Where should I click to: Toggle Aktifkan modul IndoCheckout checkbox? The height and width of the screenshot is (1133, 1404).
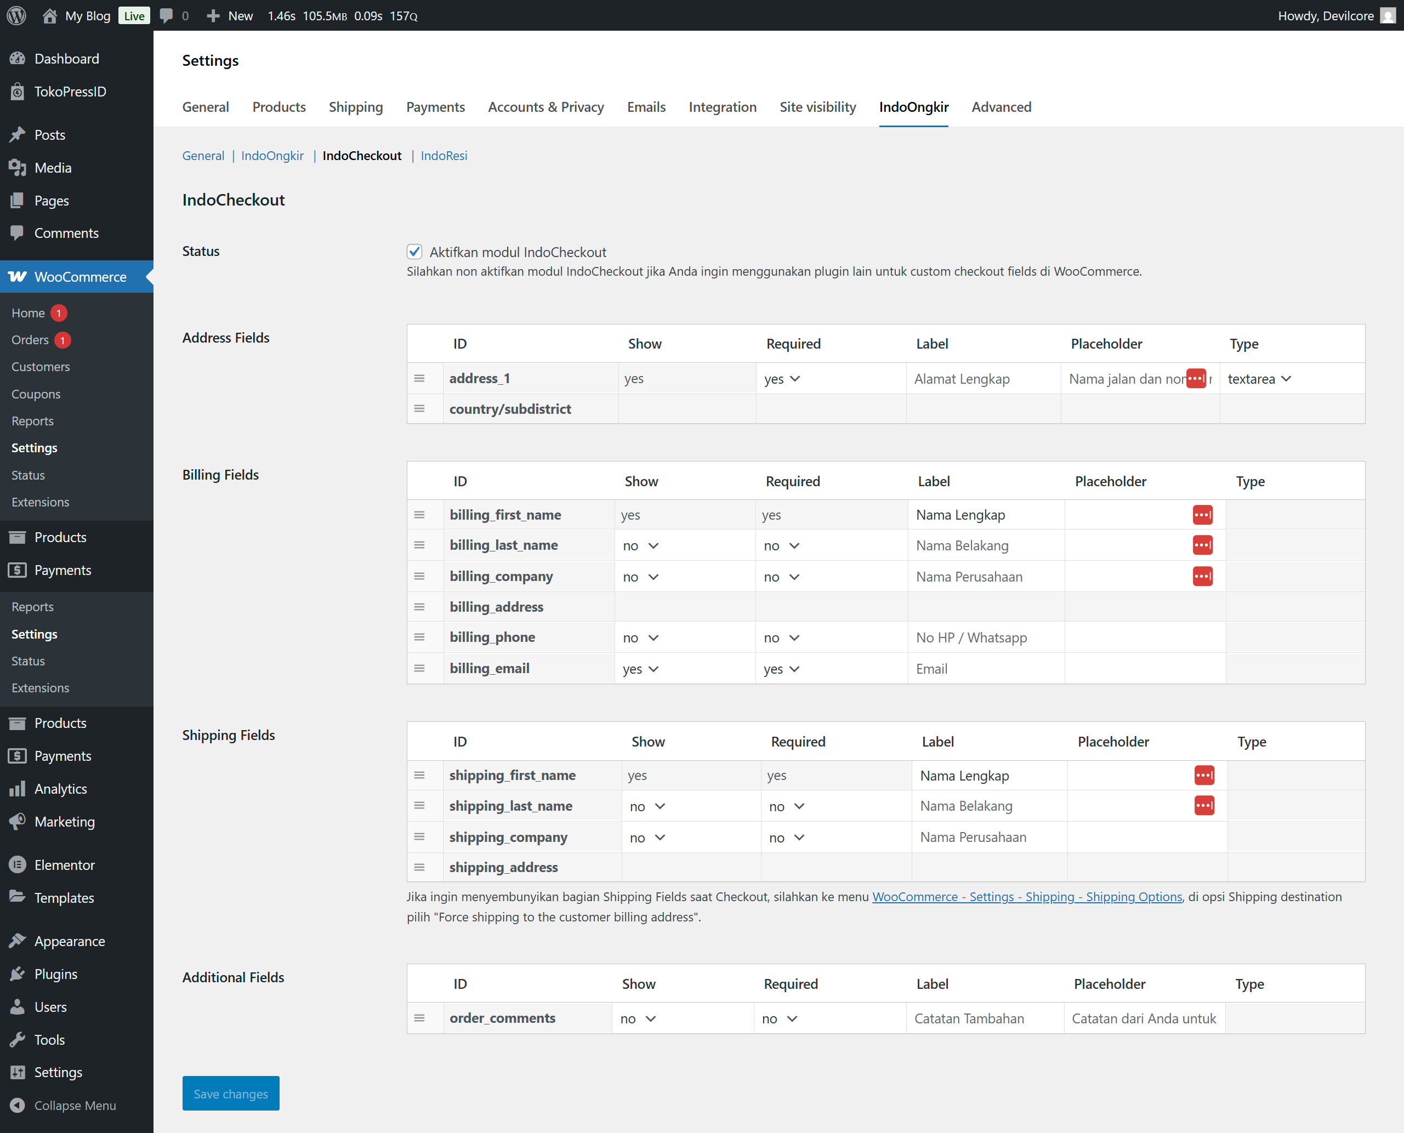[x=414, y=252]
